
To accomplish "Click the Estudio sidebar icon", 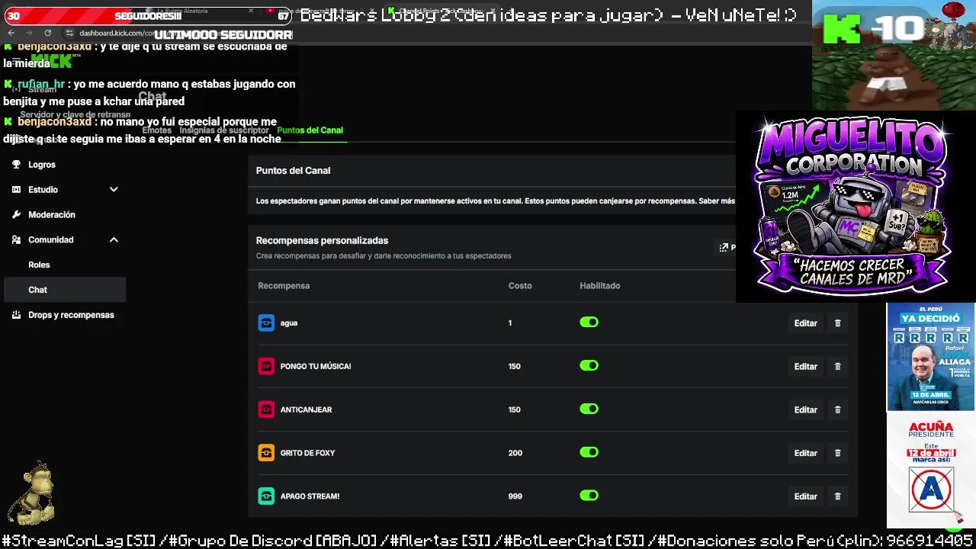I will (16, 190).
